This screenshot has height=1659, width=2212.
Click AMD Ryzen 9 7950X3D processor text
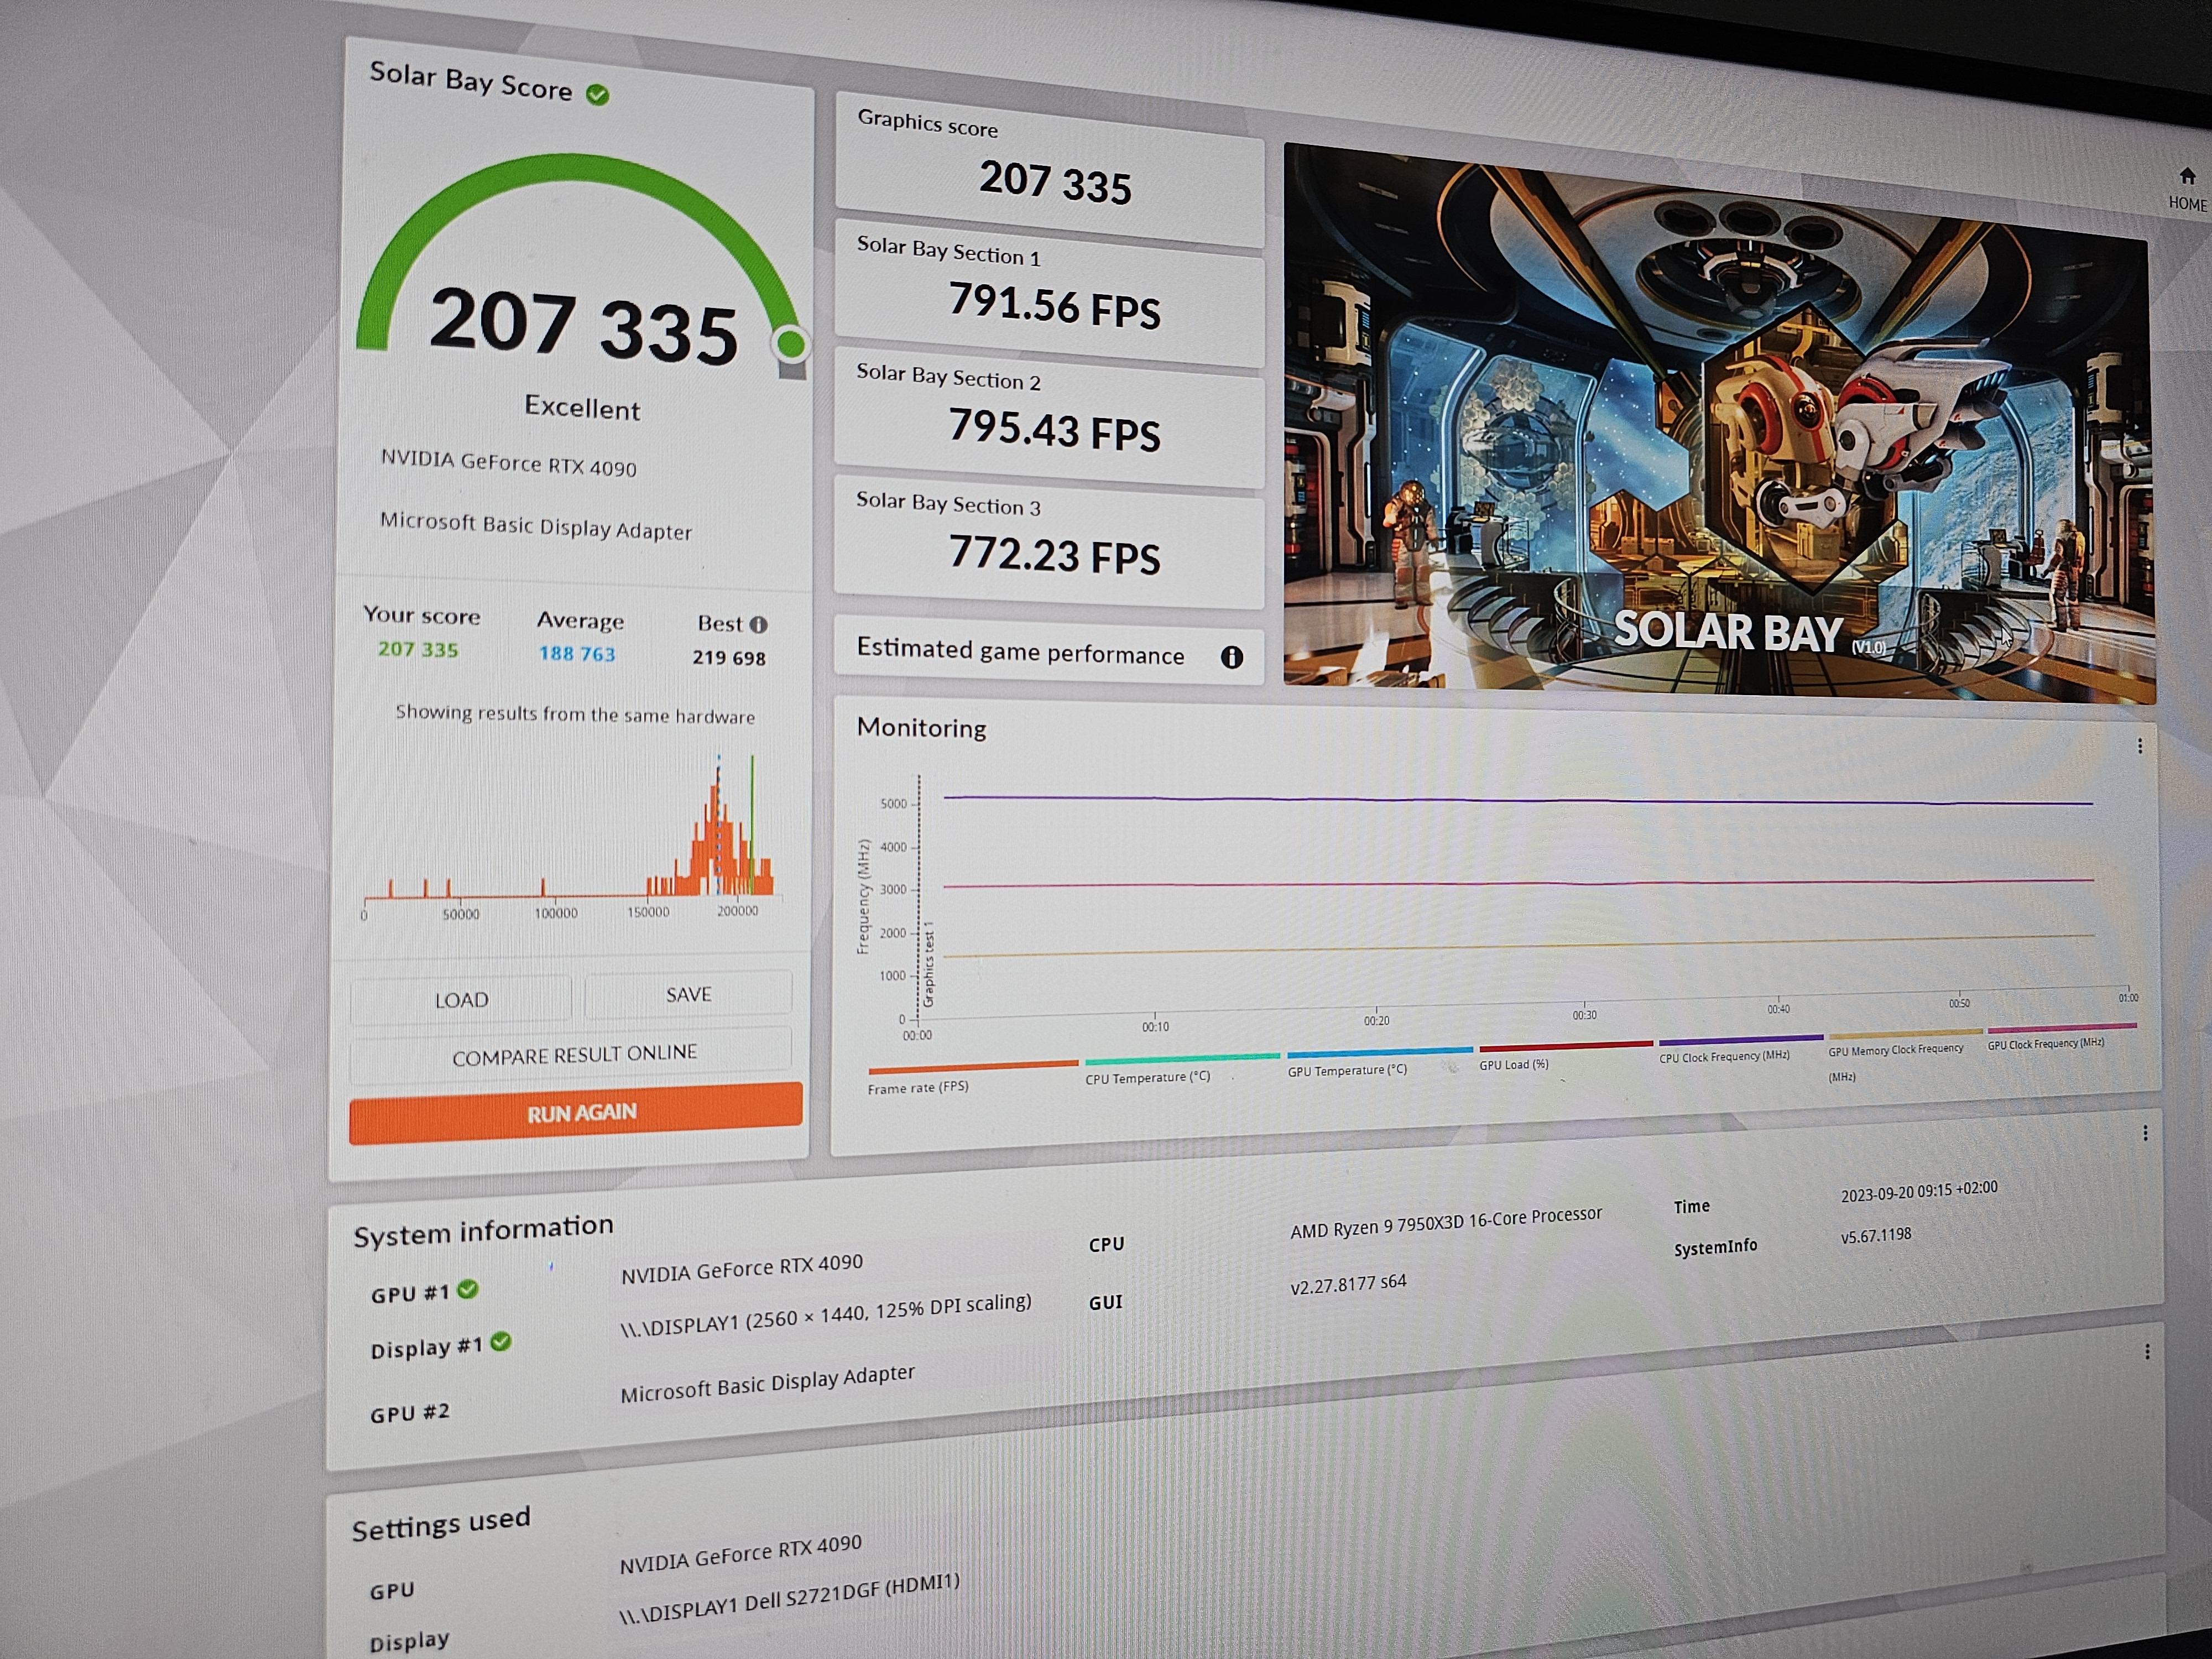point(1446,1222)
